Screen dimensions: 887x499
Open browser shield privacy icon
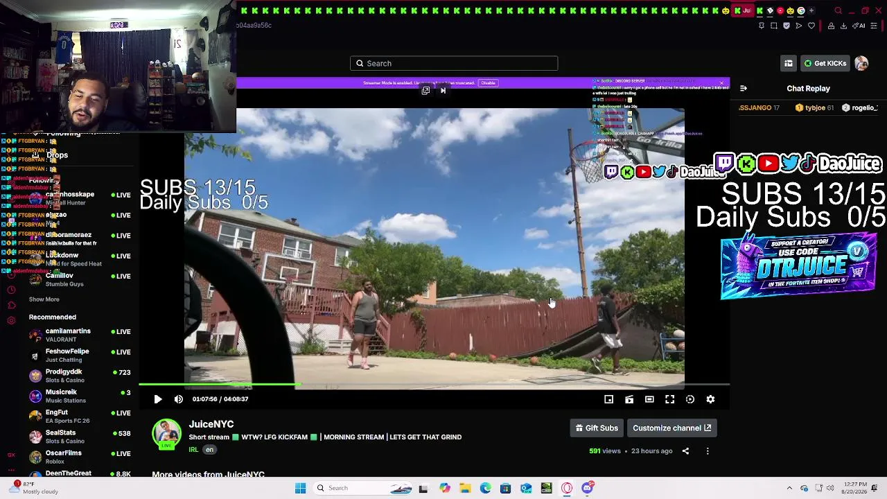pos(787,26)
